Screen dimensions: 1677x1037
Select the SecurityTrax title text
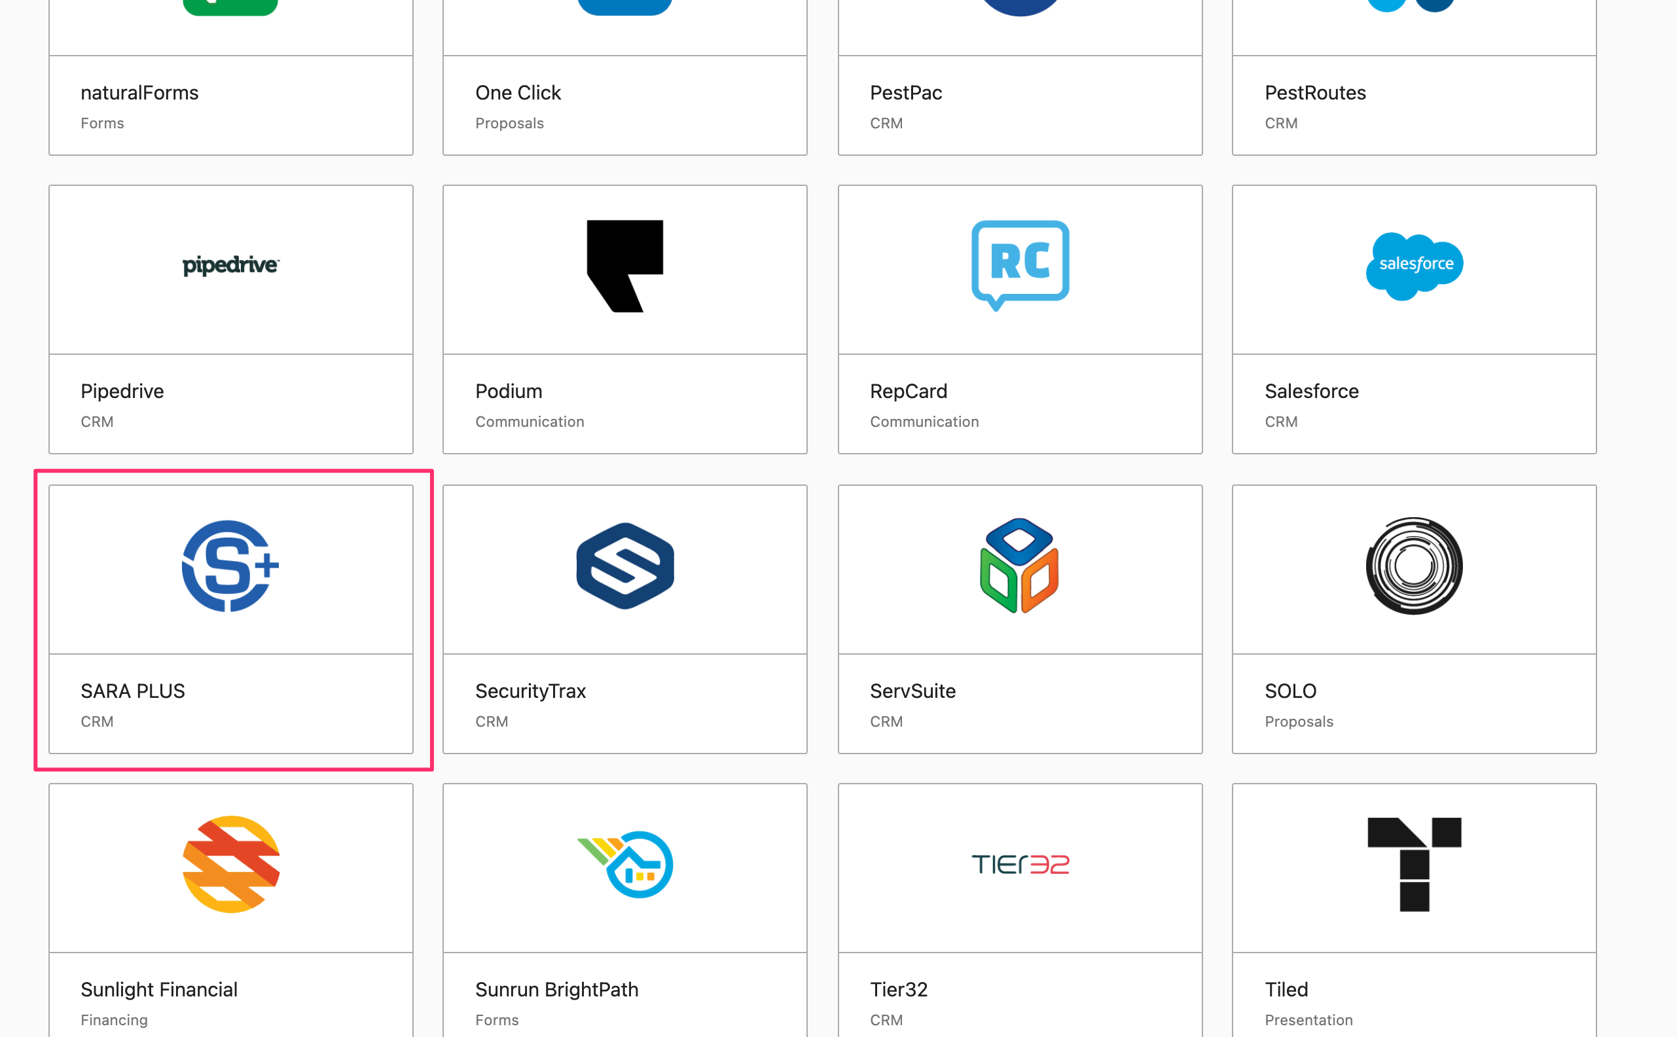point(531,691)
